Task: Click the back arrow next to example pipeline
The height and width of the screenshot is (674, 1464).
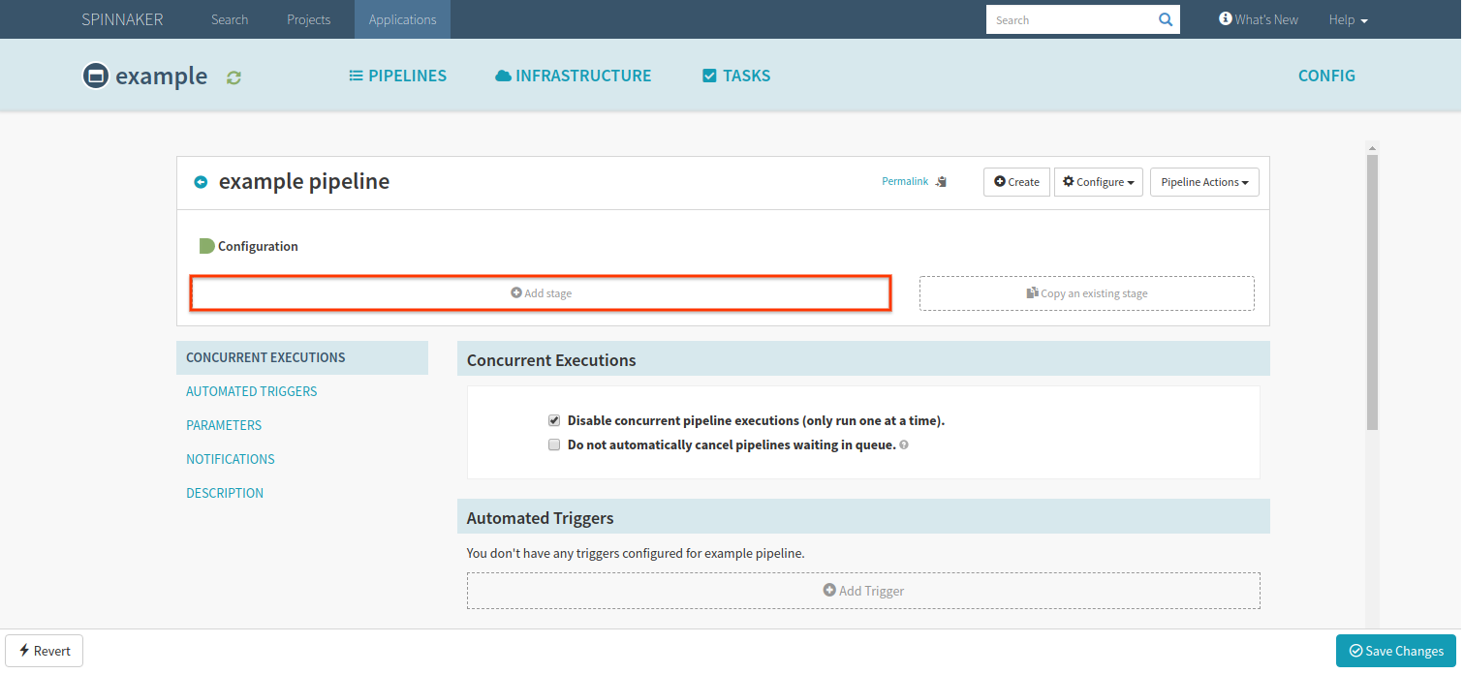Action: (x=201, y=182)
